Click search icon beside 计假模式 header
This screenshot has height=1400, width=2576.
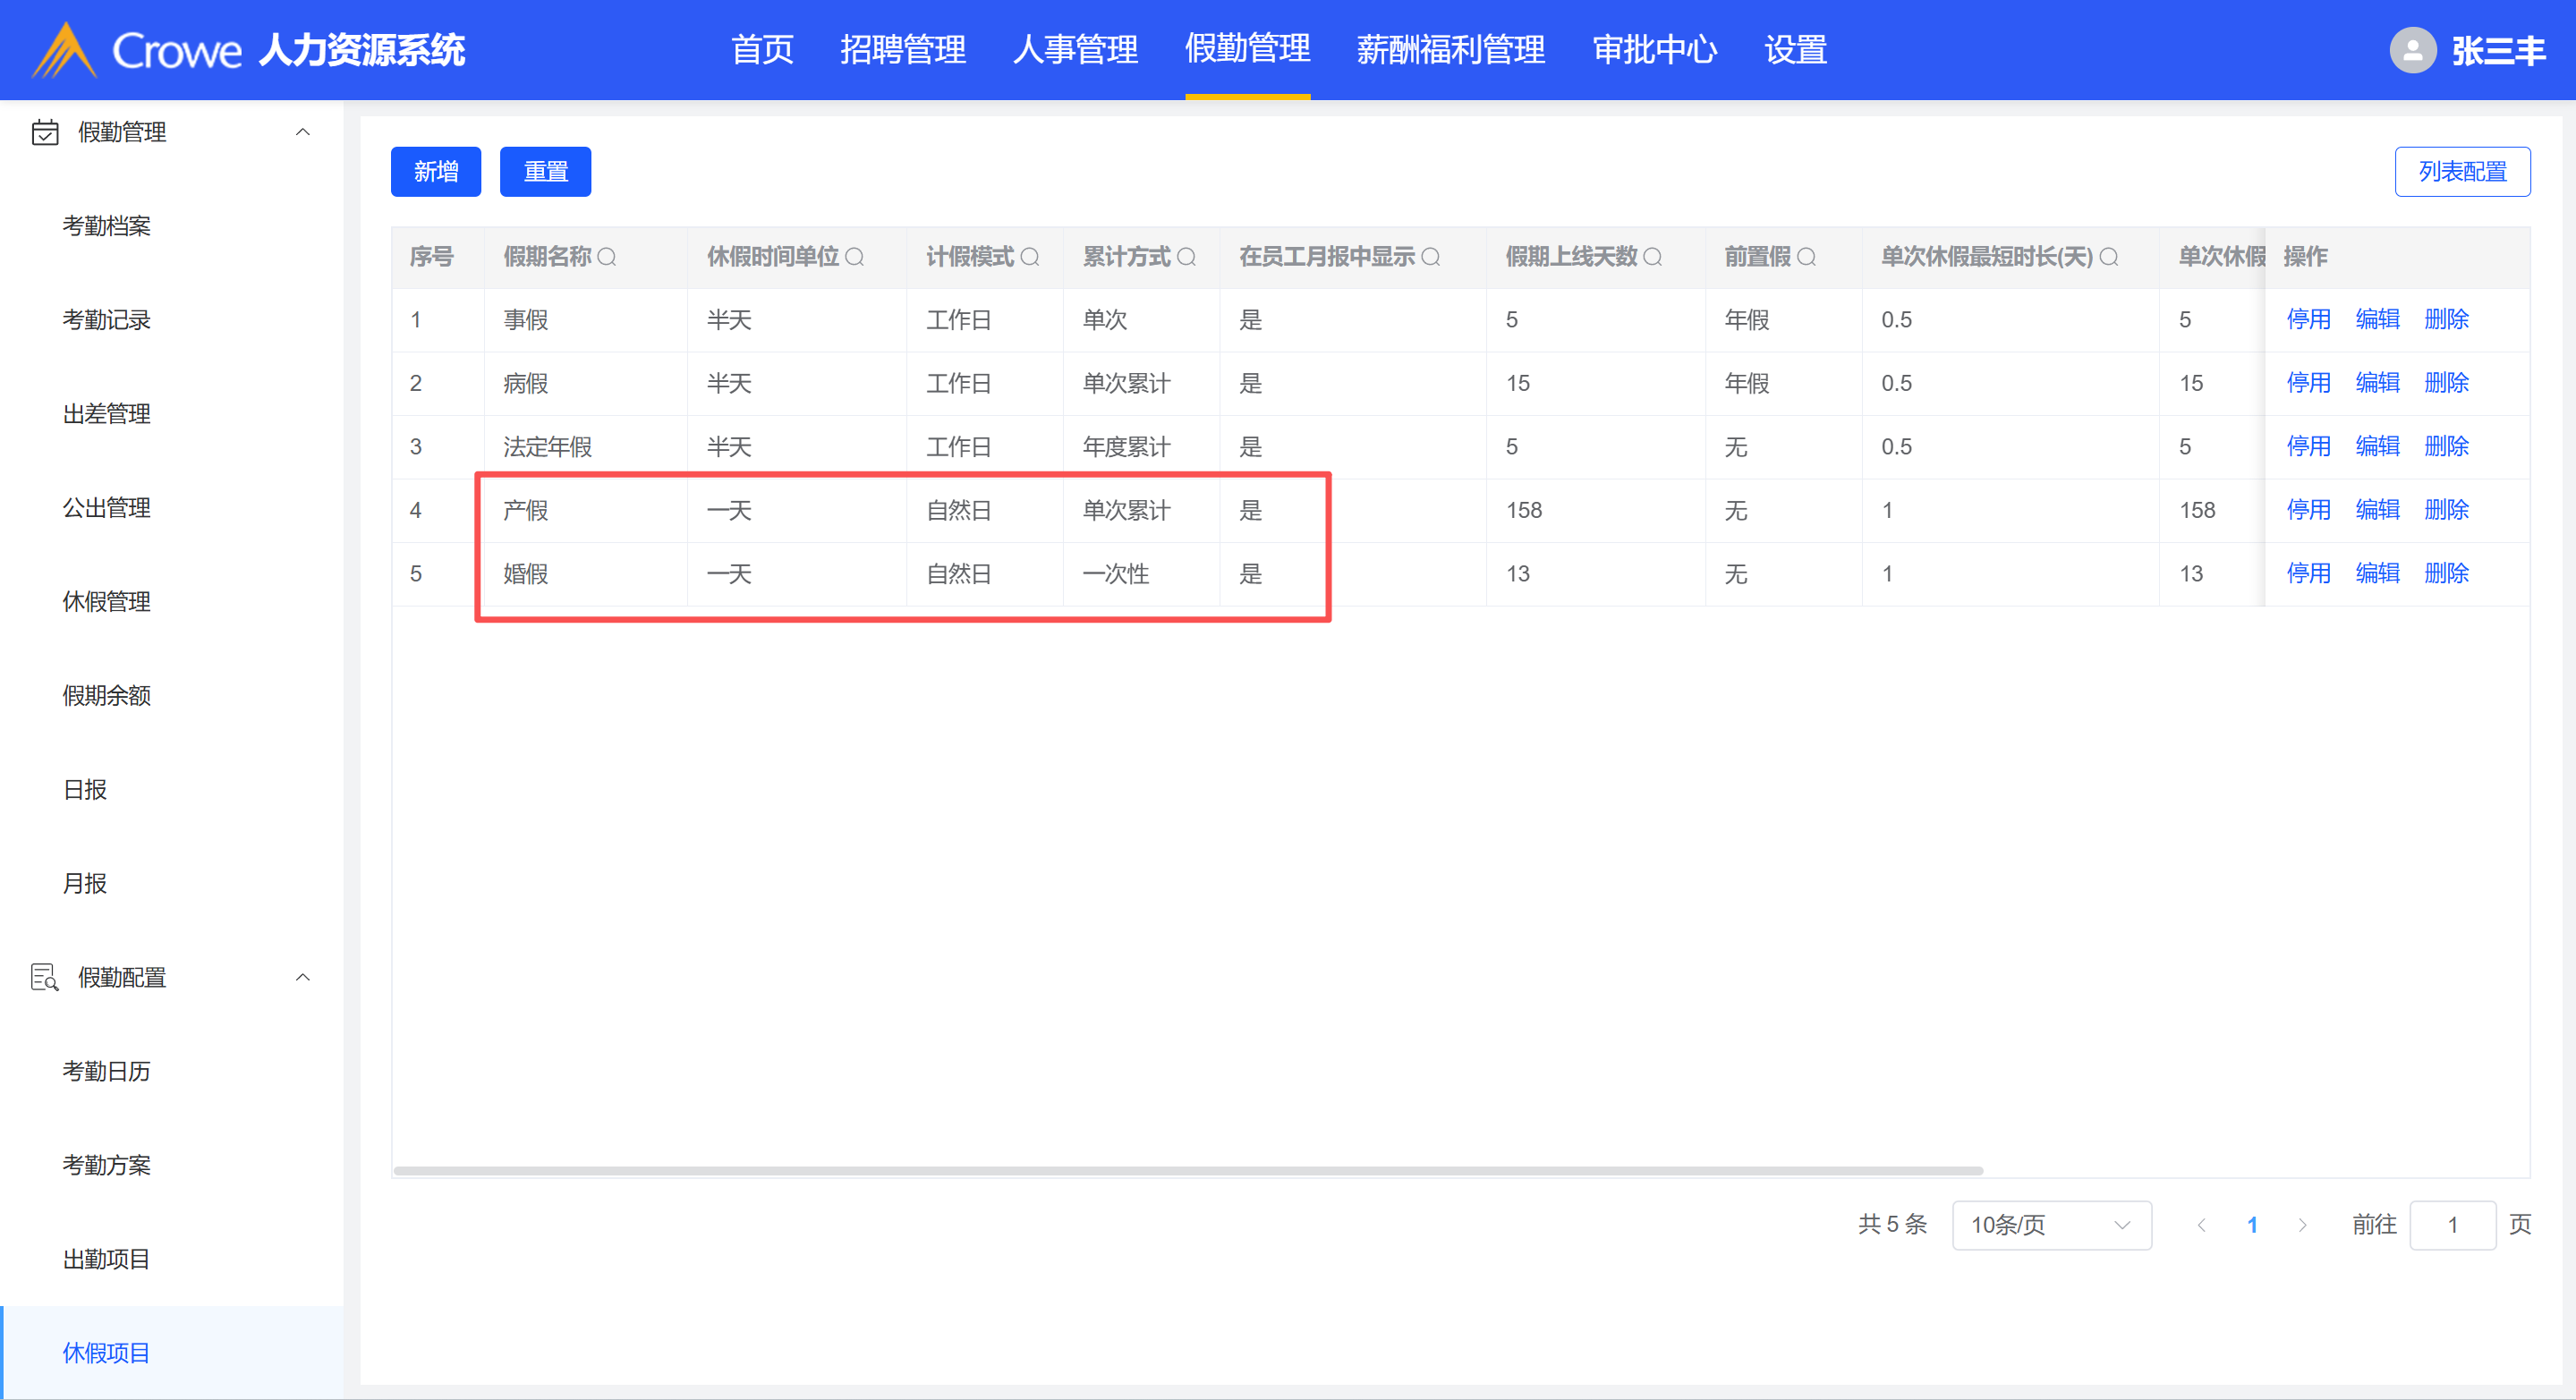(x=1029, y=257)
